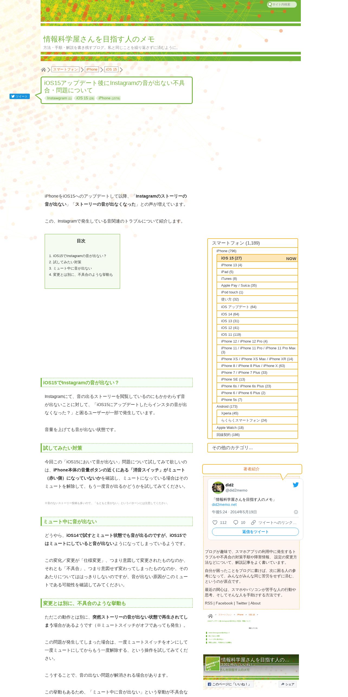Click the heart like icon on the tweet
This screenshot has height=697, width=348.
click(215, 522)
